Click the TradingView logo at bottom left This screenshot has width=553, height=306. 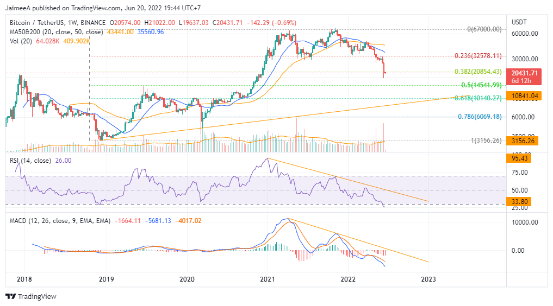pyautogui.click(x=31, y=296)
